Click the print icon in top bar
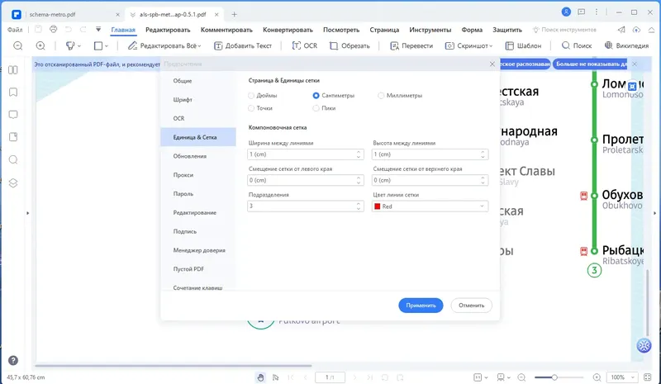 pyautogui.click(x=53, y=29)
